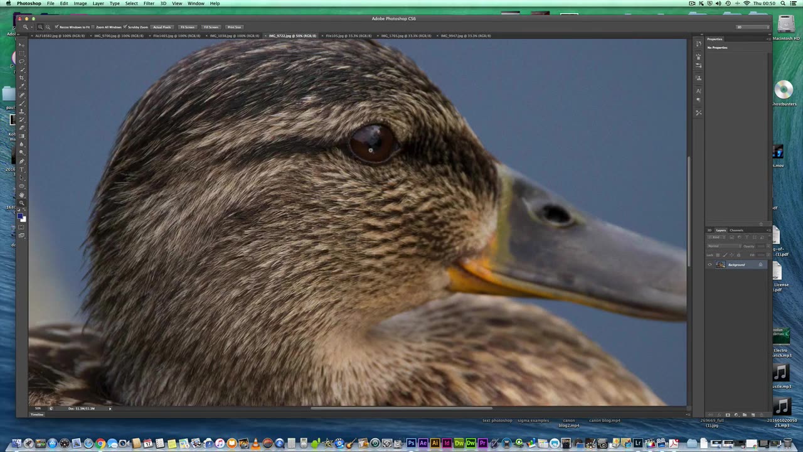Click the Actual Pixels button

click(162, 27)
